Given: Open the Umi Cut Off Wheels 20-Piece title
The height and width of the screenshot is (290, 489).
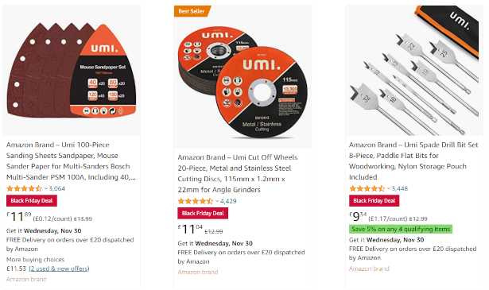Looking at the screenshot, I should pyautogui.click(x=238, y=173).
